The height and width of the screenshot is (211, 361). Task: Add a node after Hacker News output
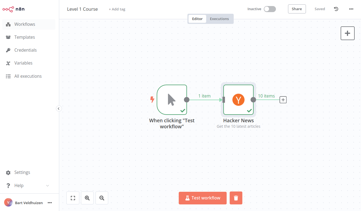(283, 100)
